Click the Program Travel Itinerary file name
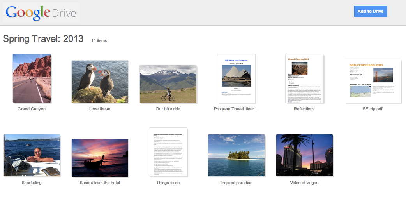This screenshot has width=406, height=200. coord(236,109)
